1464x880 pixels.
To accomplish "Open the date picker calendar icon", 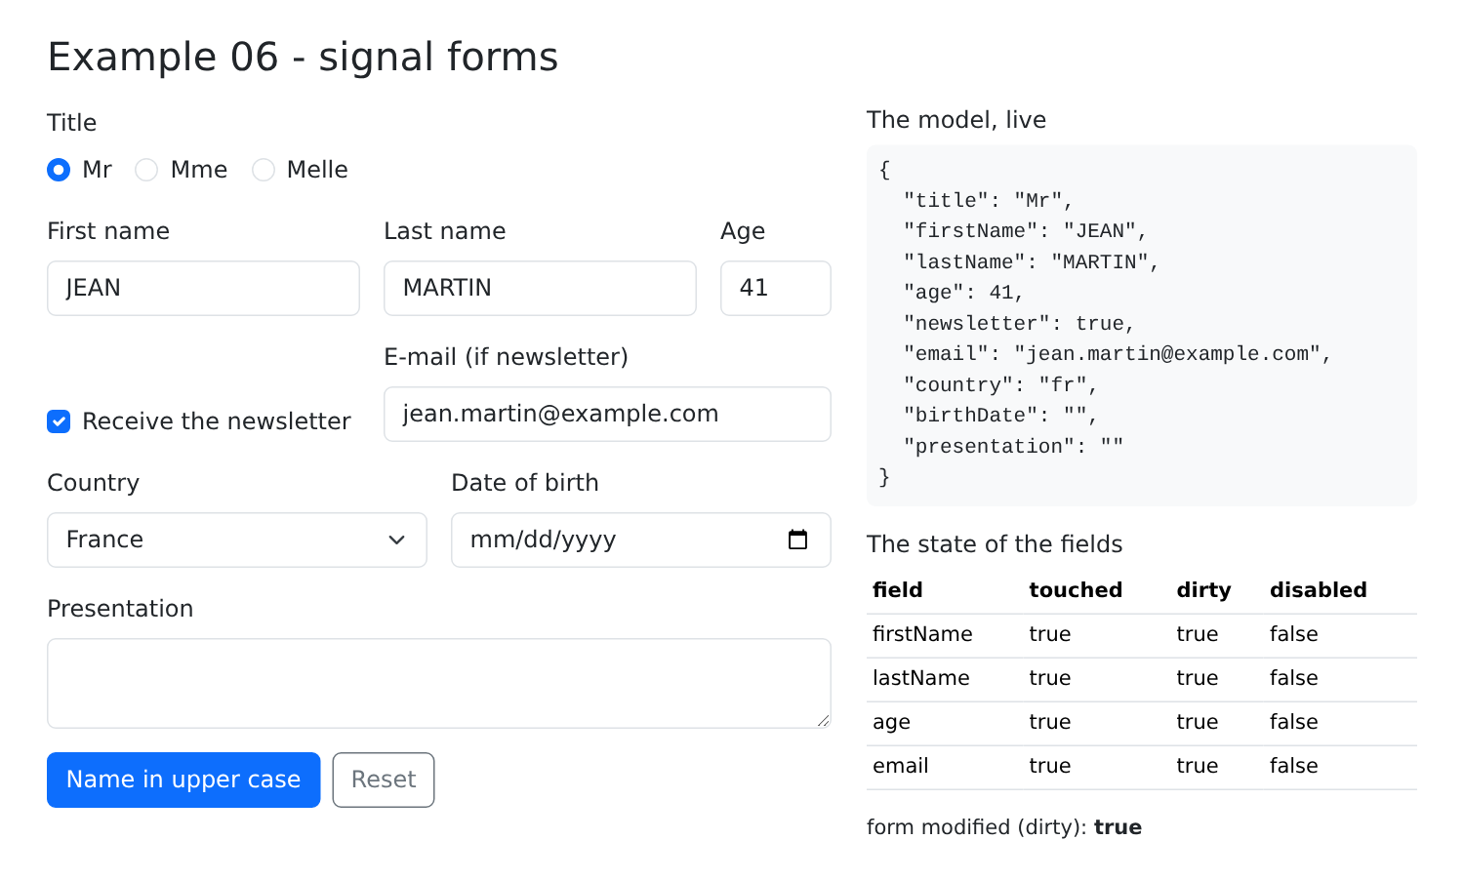I will coord(797,540).
